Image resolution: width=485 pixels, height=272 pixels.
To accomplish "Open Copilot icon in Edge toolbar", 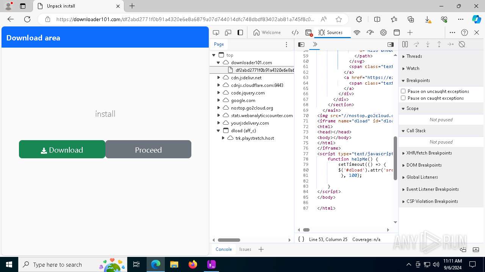I will 476,19.
